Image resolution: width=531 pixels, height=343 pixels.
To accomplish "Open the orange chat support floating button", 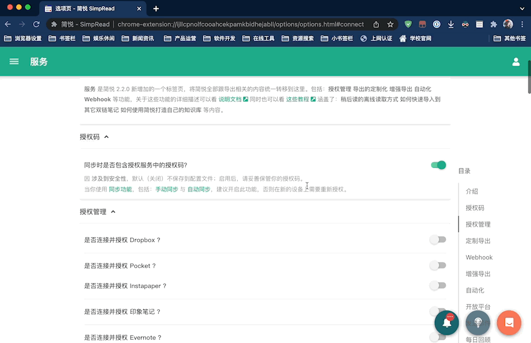I will (x=509, y=323).
